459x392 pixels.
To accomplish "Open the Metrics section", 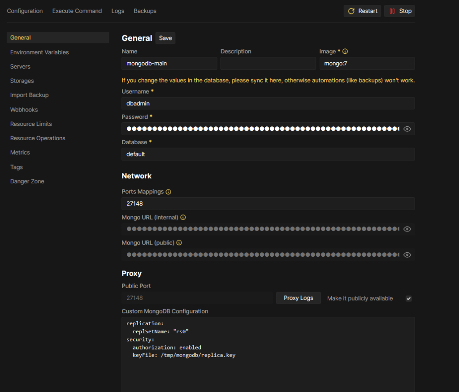I will click(20, 152).
